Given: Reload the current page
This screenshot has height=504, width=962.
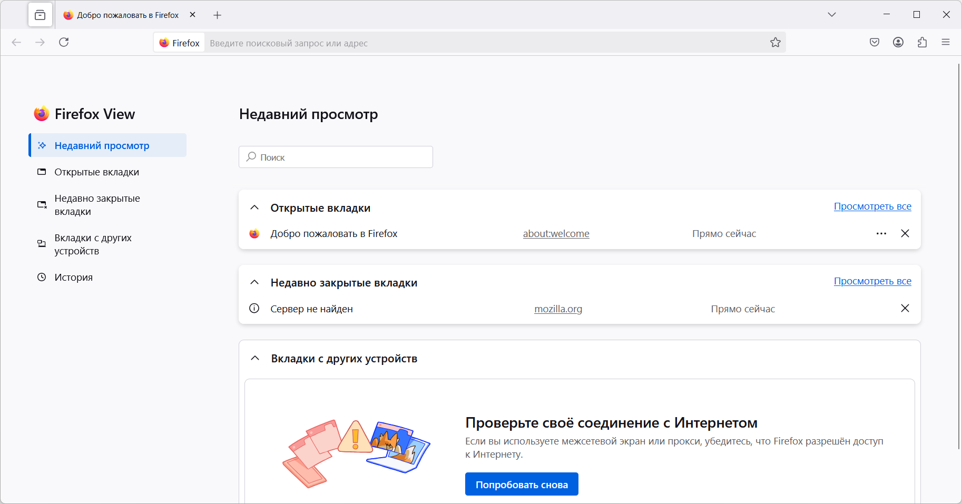Looking at the screenshot, I should pyautogui.click(x=64, y=42).
